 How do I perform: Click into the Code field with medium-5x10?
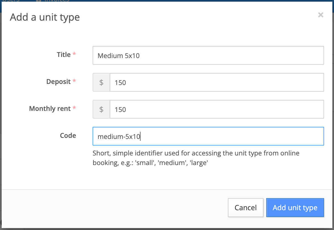(208, 136)
